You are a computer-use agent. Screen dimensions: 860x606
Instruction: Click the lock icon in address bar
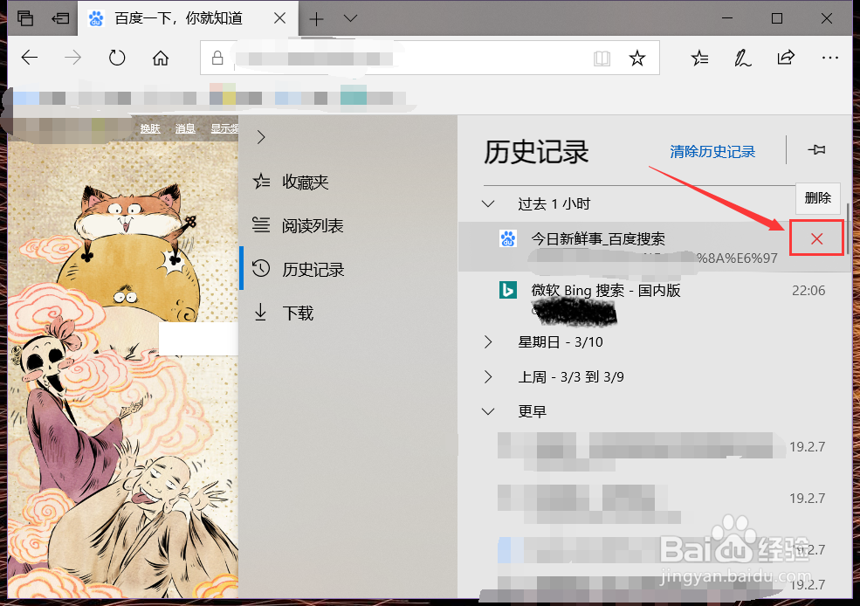pos(217,58)
